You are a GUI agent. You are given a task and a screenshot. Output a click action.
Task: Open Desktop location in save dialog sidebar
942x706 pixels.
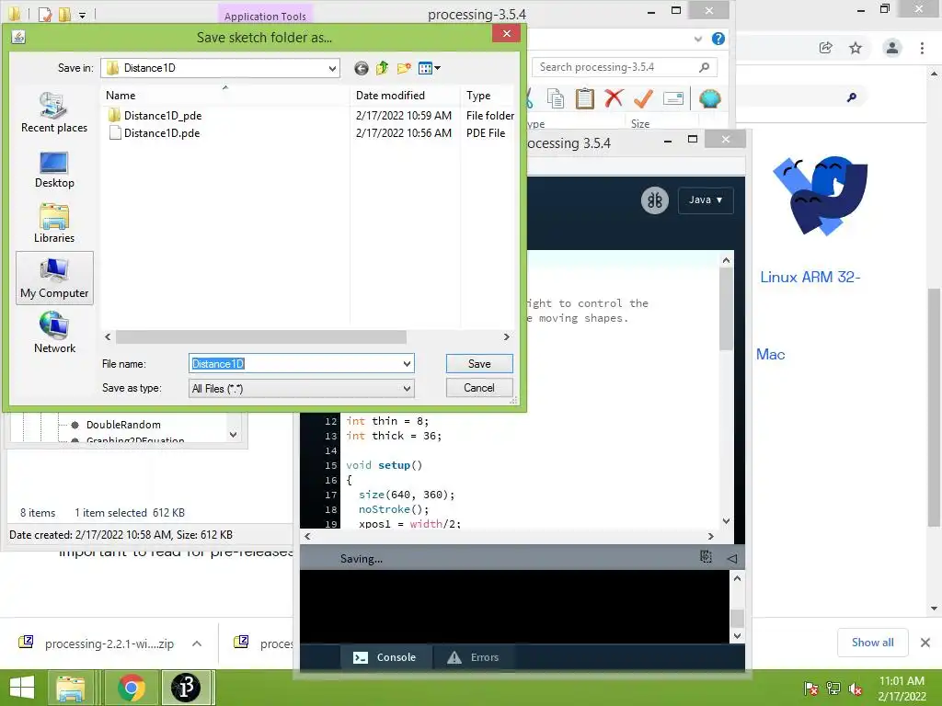coord(54,170)
